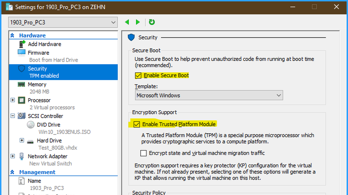Uncheck Enable Secure Boot checkbox
This screenshot has width=348, height=195.
(138, 75)
